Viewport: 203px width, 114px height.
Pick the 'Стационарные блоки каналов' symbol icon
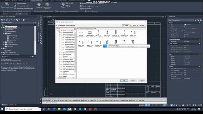[x=89, y=32]
